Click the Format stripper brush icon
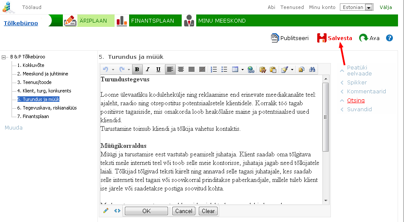The height and width of the screenshot is (222, 404). [284, 69]
